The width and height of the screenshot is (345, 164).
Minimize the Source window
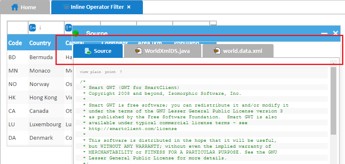324,34
